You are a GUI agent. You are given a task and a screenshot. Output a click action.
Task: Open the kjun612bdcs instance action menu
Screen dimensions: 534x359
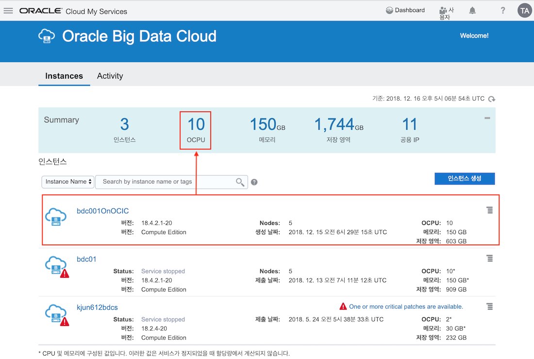click(489, 306)
